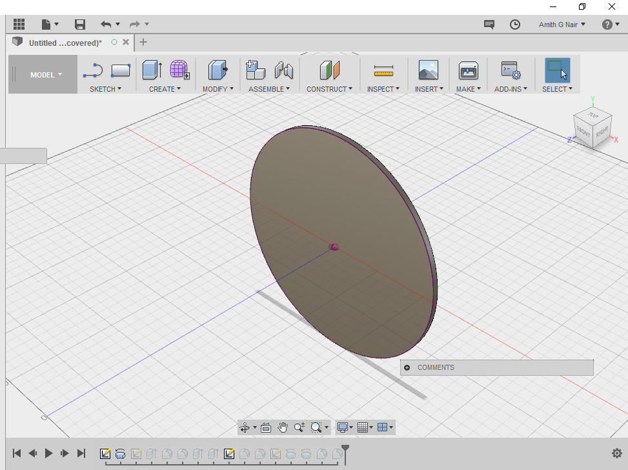Expand the MODIFY menu
Image resolution: width=628 pixels, height=470 pixels.
click(218, 89)
